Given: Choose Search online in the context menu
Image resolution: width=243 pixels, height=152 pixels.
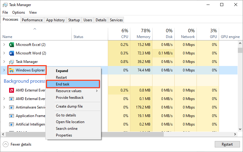Looking at the screenshot, I should 73,129.
